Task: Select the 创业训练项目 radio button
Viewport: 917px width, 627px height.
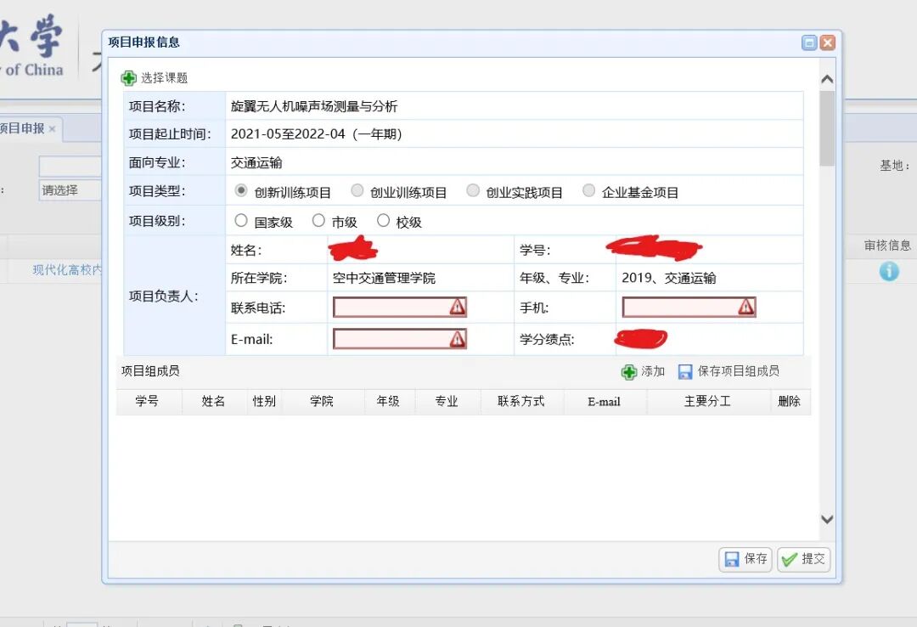Action: 357,190
